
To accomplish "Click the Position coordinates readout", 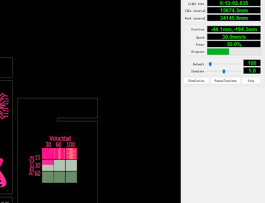I will pos(234,29).
